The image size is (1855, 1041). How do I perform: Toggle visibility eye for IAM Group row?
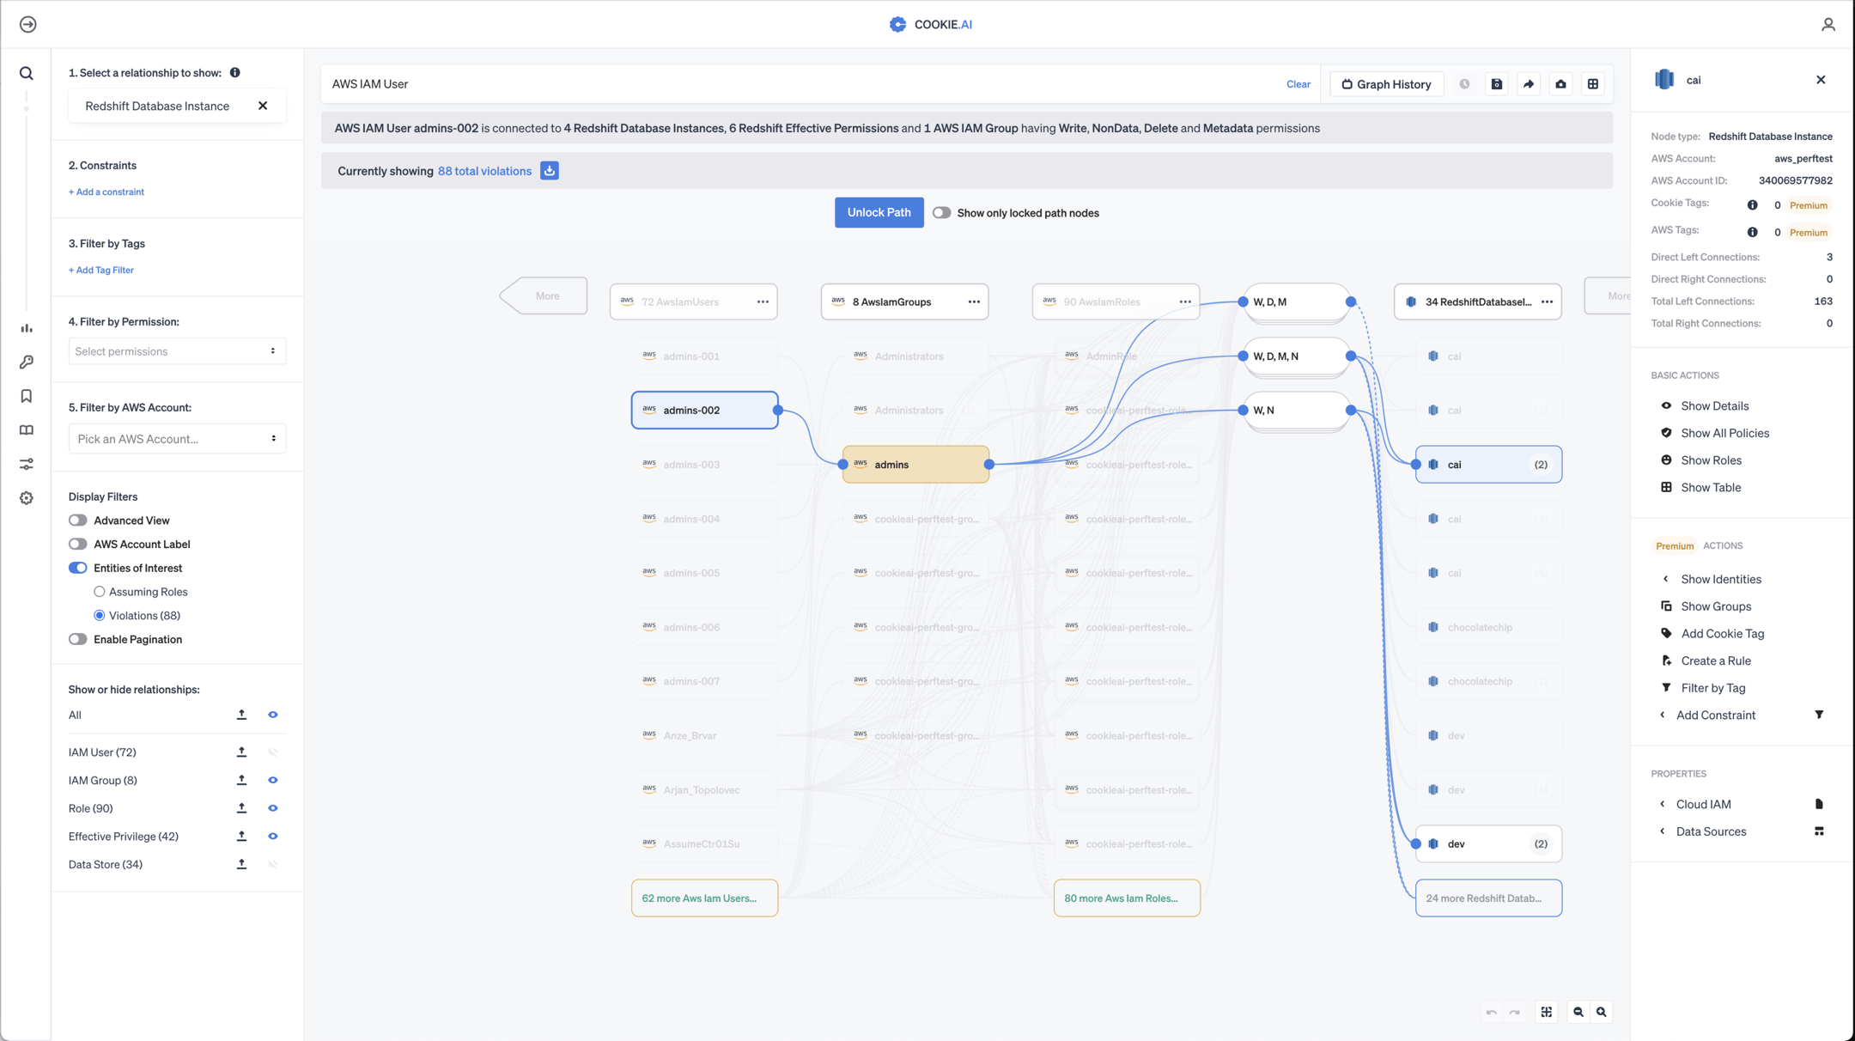click(x=273, y=780)
